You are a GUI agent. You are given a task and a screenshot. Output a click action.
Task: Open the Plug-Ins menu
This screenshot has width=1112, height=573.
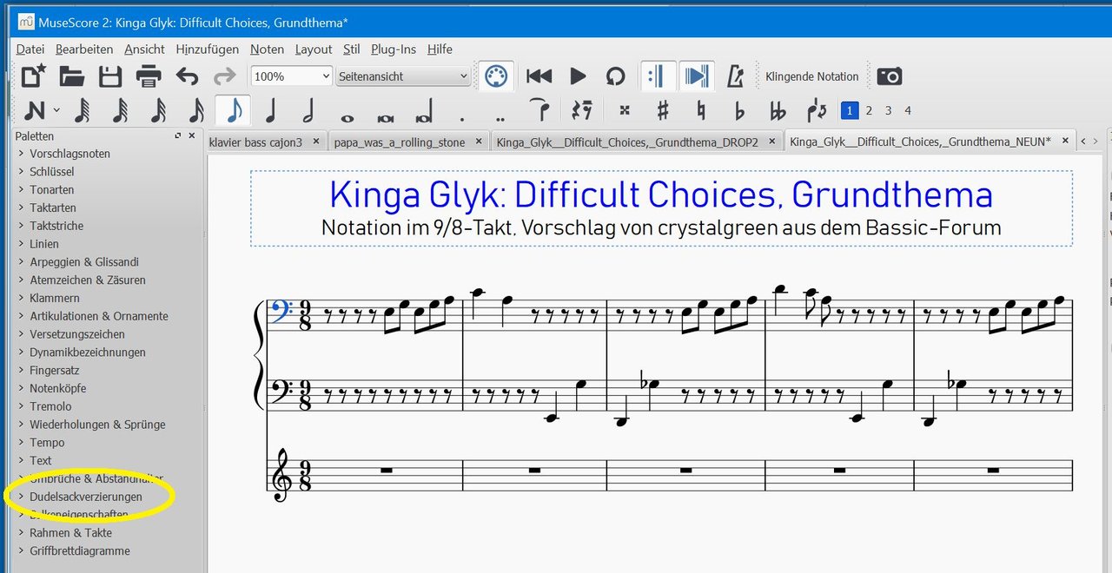394,49
